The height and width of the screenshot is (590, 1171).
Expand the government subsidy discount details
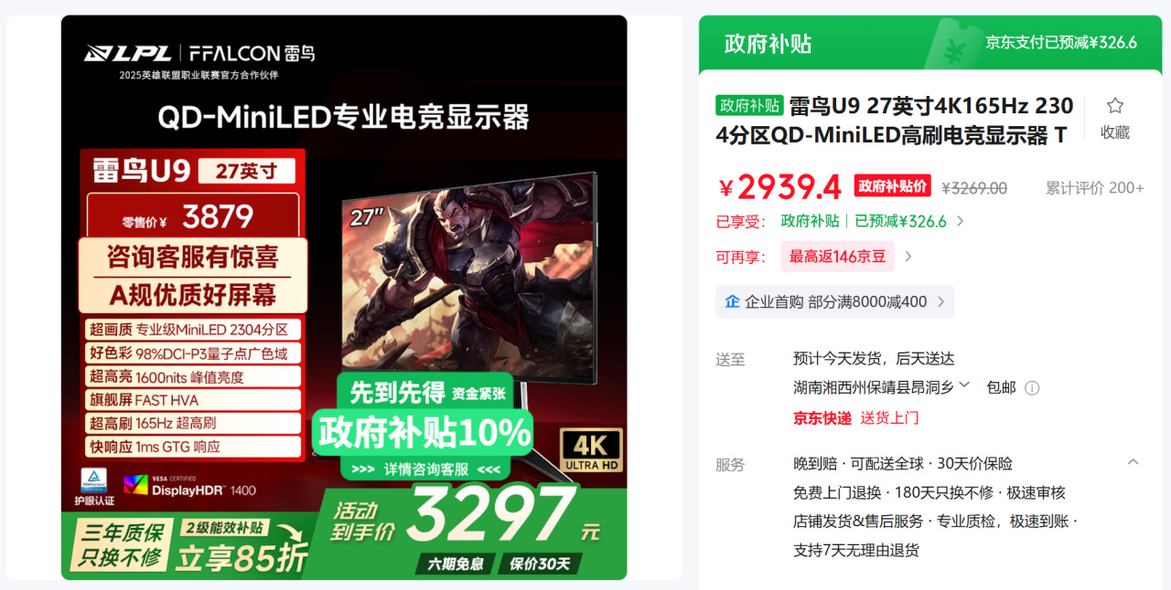point(960,221)
